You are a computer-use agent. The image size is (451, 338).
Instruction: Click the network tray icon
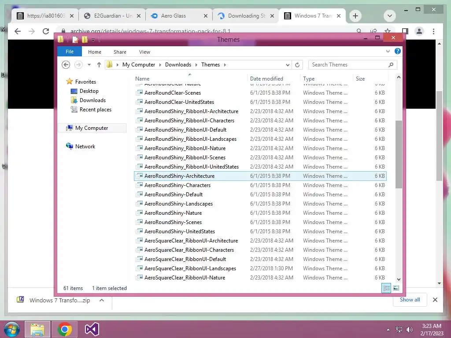tap(399, 330)
